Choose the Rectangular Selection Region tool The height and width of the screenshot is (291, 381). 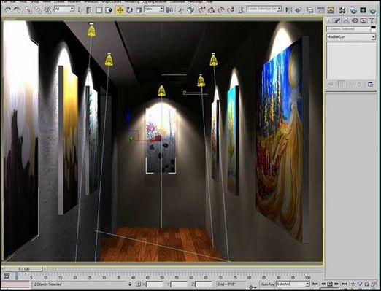[x=99, y=9]
